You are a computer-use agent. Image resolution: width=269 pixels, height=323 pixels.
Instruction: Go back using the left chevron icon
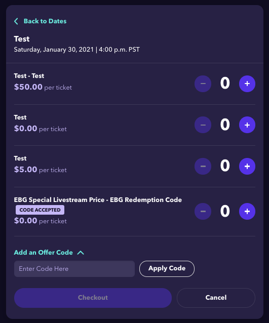point(16,21)
